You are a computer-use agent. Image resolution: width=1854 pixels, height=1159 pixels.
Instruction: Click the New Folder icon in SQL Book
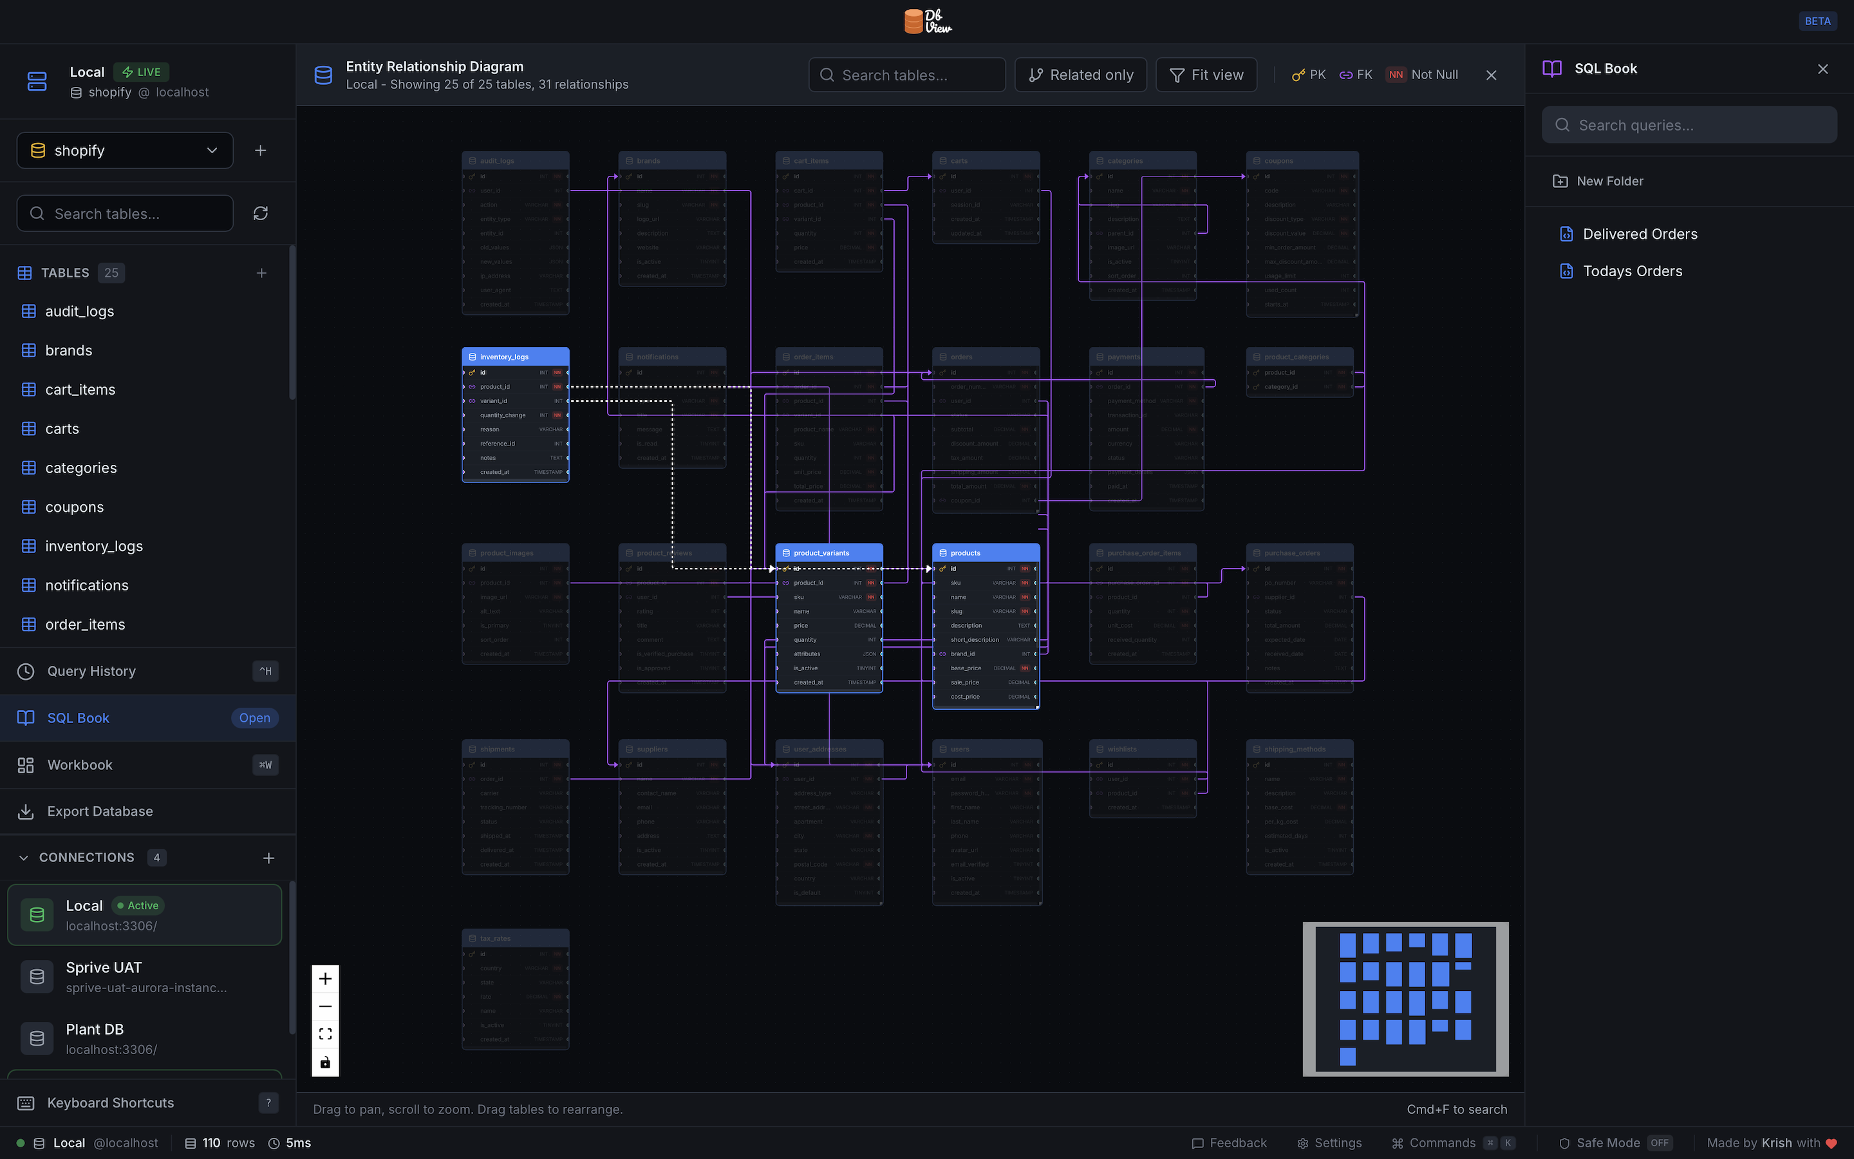pos(1560,181)
